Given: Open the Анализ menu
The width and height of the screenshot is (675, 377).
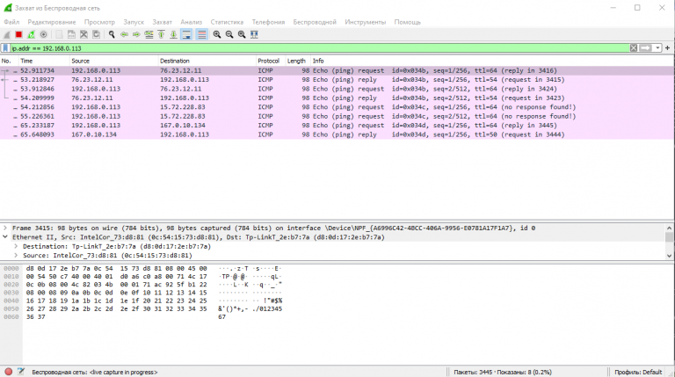Looking at the screenshot, I should [191, 22].
